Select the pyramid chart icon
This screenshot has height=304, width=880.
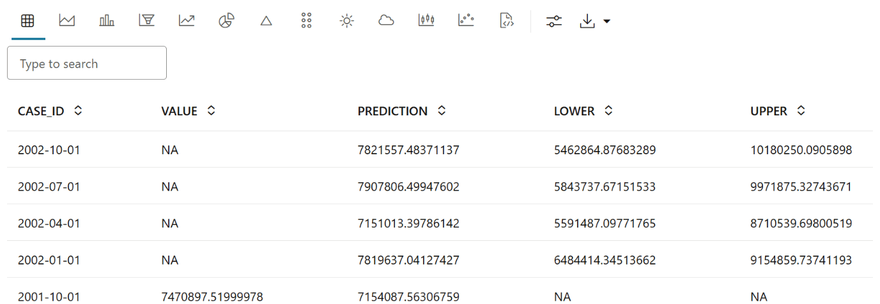[266, 21]
